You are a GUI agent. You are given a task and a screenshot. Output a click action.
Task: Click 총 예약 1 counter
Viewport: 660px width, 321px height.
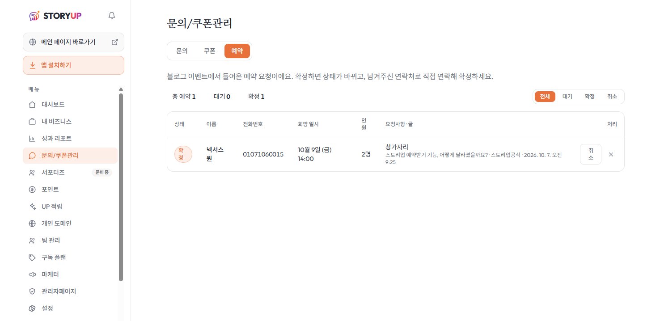point(184,96)
